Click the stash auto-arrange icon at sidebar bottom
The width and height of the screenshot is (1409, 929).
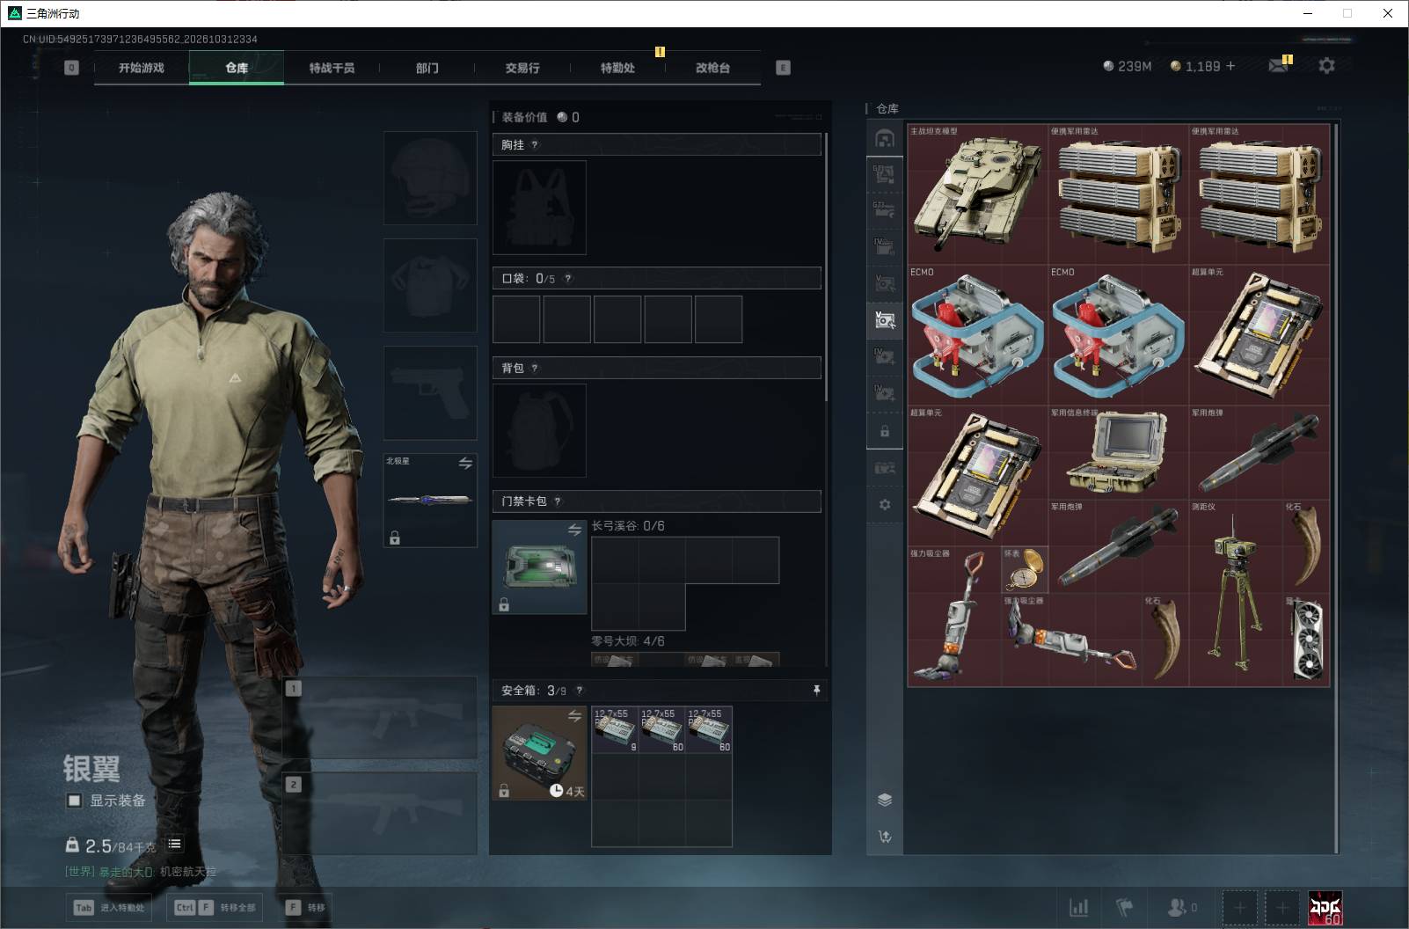885,837
